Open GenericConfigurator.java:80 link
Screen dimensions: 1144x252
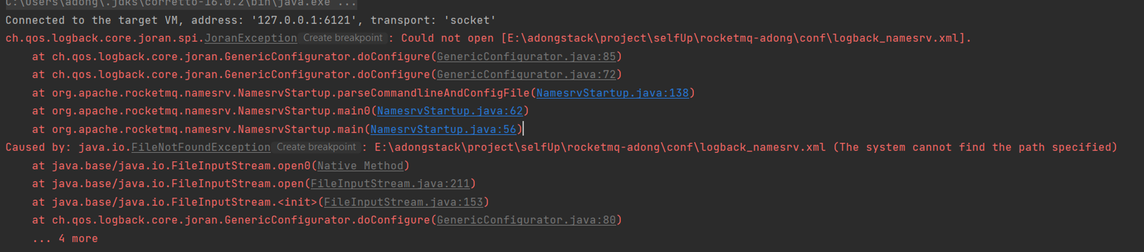526,220
